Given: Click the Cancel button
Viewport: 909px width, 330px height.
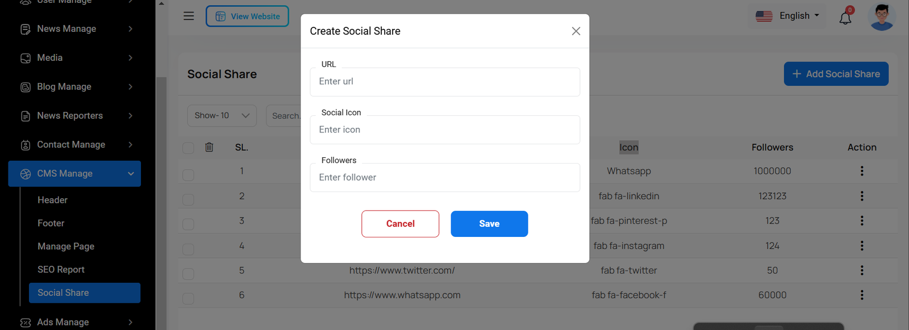Looking at the screenshot, I should (x=400, y=224).
